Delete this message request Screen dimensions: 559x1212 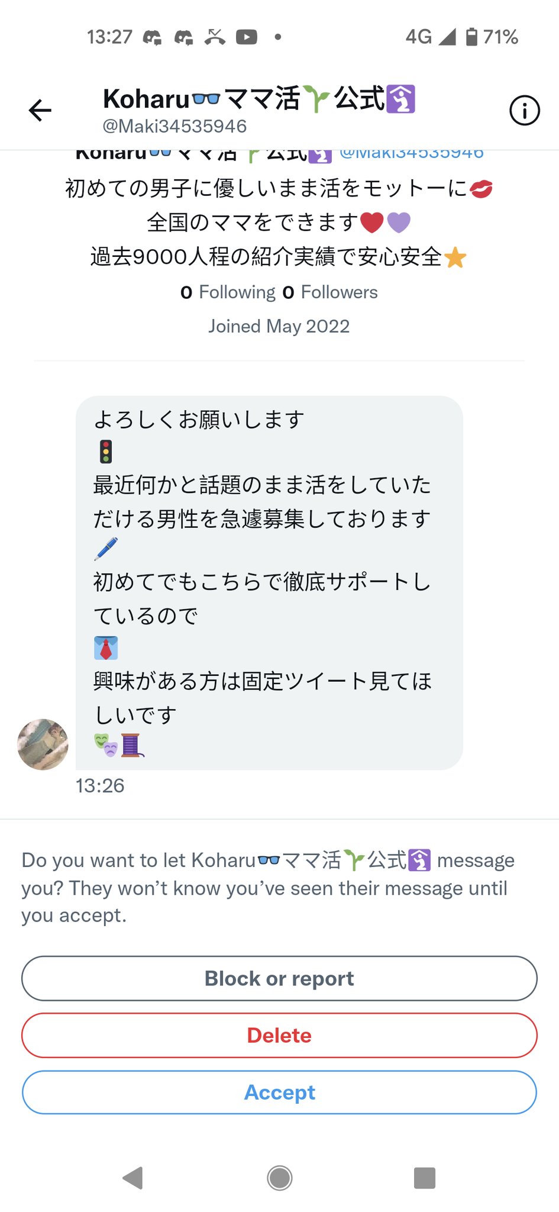click(x=279, y=1035)
